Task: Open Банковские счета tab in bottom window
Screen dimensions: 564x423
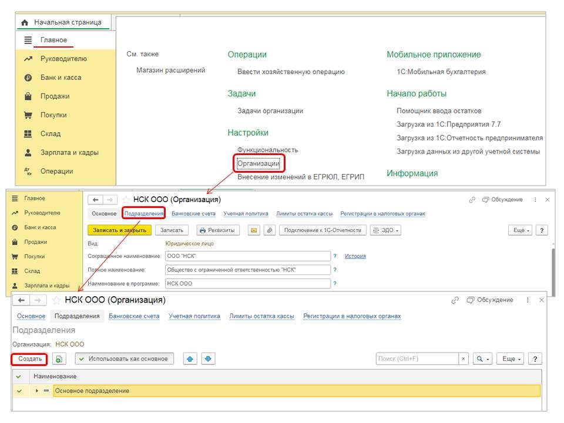Action: 134,316
